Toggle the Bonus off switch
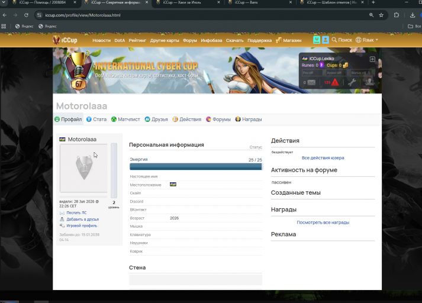422x303 pixels. (x=360, y=73)
